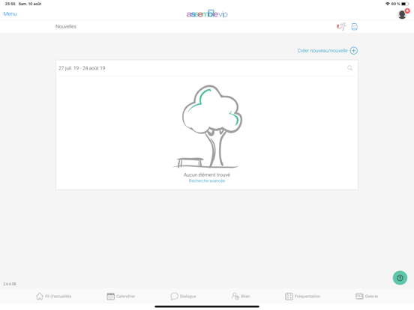The image size is (414, 310).
Task: Click the Nouvelles page title
Action: coord(66,27)
